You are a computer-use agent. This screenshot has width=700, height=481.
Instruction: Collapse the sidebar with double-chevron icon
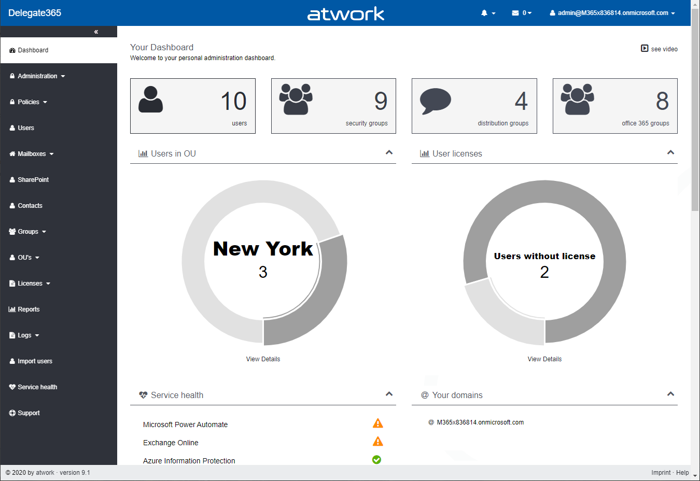click(96, 32)
